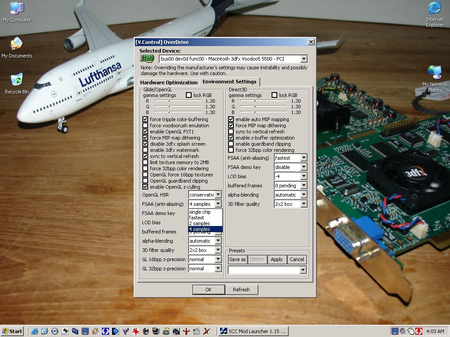Uncheck disable 3dfx splash screen

(145, 144)
